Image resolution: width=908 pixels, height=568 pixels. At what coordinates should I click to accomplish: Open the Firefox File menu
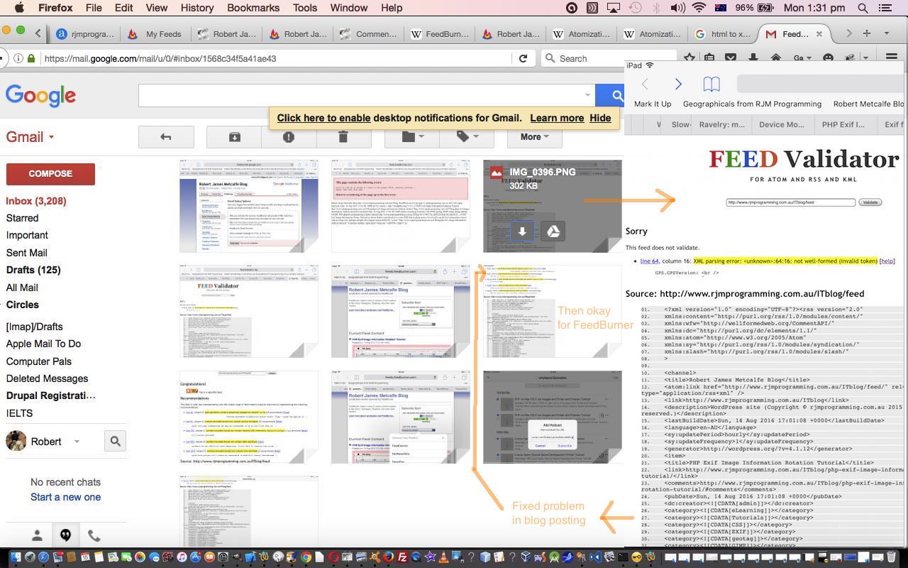[94, 8]
